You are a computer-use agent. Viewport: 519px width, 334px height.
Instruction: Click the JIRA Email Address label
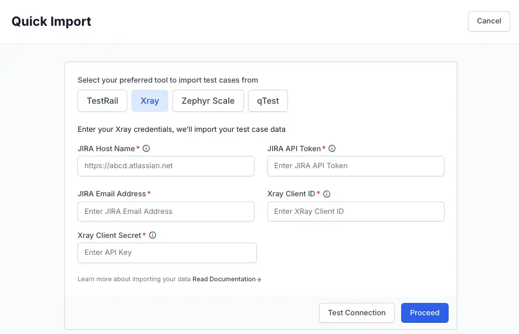(x=112, y=194)
